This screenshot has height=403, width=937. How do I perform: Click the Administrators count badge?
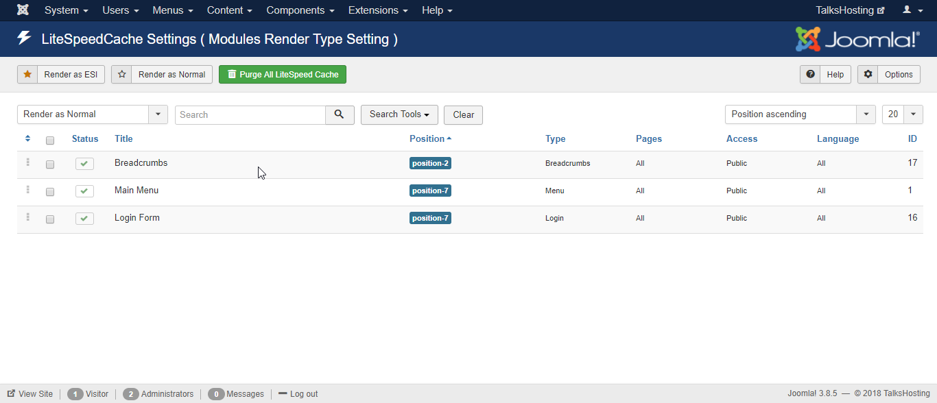[x=131, y=394]
